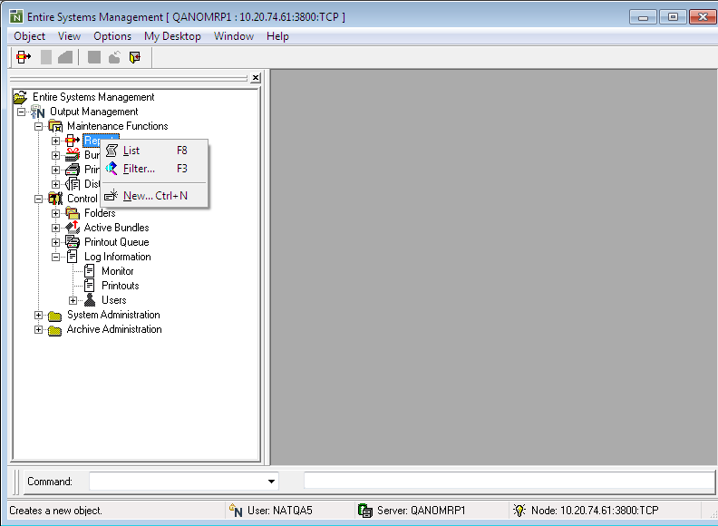Select the Monitor tree entry

pyautogui.click(x=118, y=271)
